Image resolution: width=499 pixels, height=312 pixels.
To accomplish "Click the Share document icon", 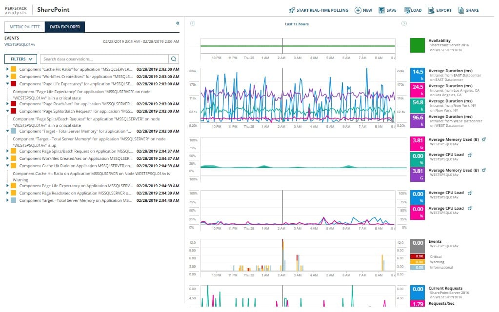I will 461,10.
